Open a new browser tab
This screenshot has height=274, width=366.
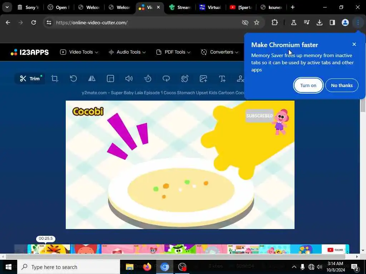[292, 7]
